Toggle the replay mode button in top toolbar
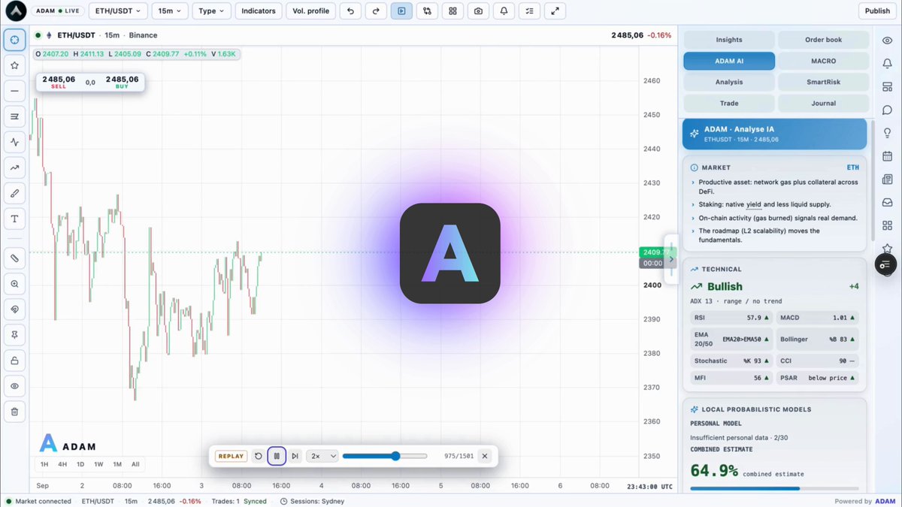Image resolution: width=902 pixels, height=507 pixels. point(401,11)
